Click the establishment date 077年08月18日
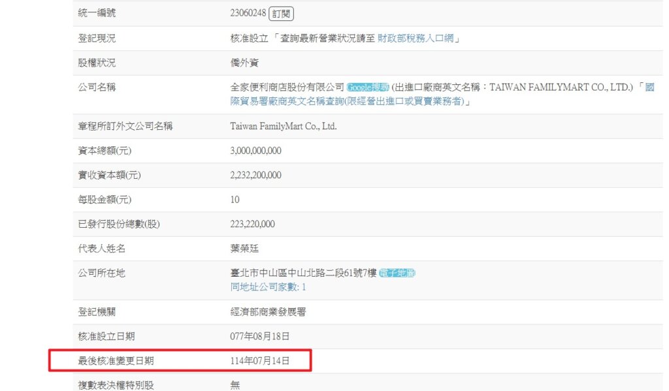669x391 pixels. pyautogui.click(x=259, y=336)
